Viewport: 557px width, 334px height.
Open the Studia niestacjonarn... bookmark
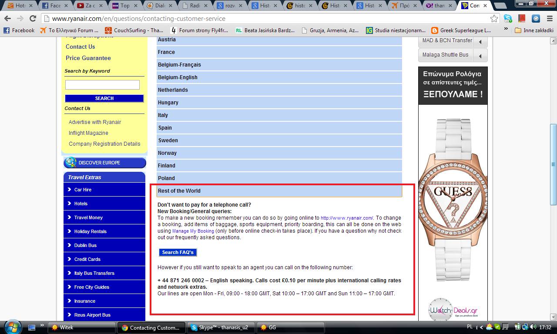[396, 30]
